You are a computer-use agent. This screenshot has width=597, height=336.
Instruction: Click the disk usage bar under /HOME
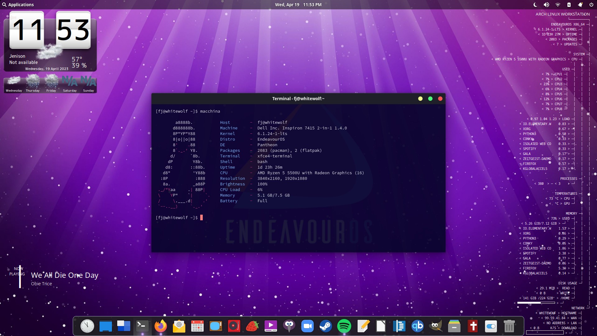pos(536,303)
